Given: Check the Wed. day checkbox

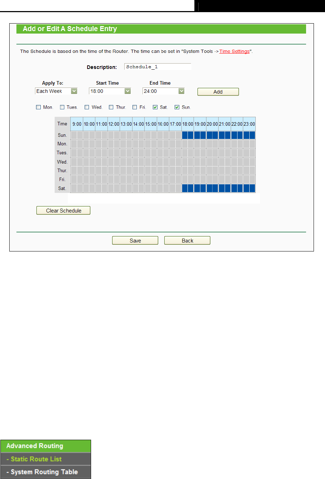Looking at the screenshot, I should coord(87,107).
